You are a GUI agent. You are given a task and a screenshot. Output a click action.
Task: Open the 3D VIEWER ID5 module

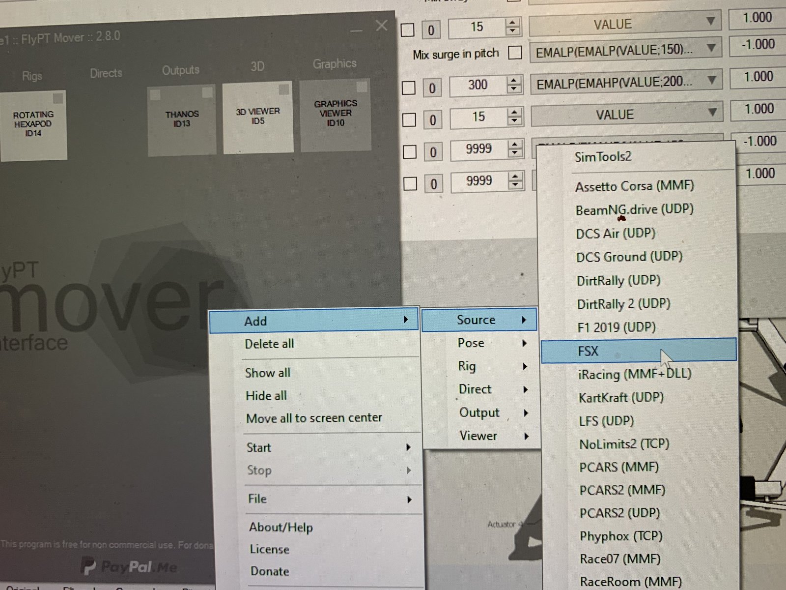point(258,117)
